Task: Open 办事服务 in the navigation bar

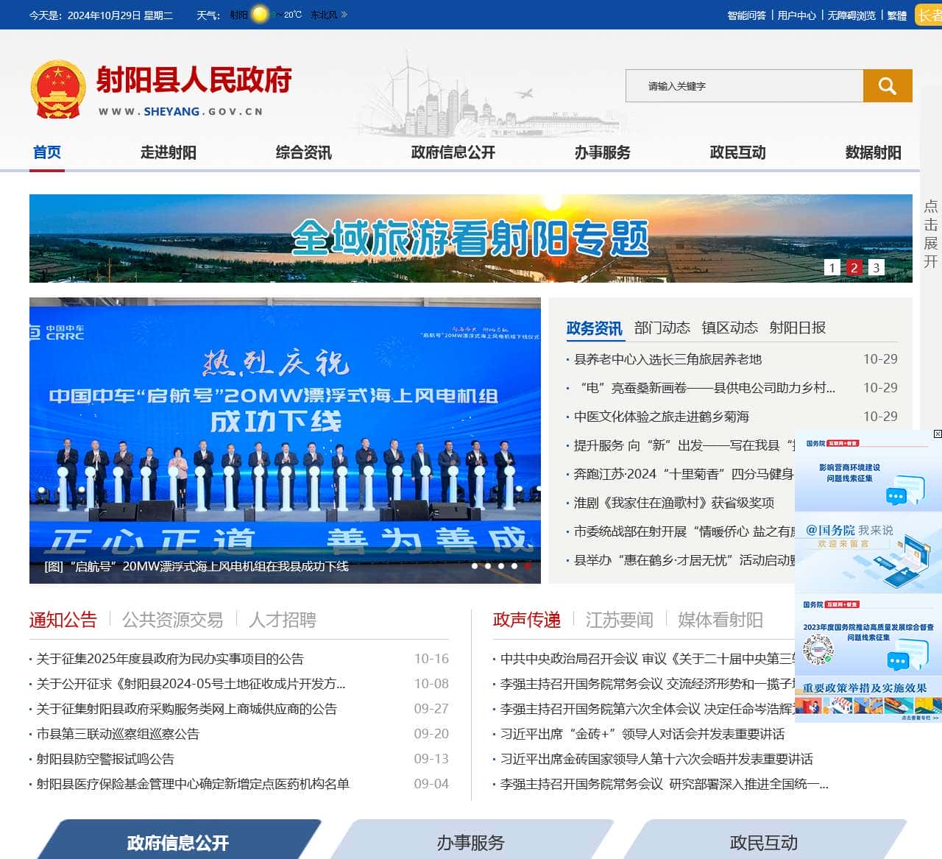Action: click(602, 152)
